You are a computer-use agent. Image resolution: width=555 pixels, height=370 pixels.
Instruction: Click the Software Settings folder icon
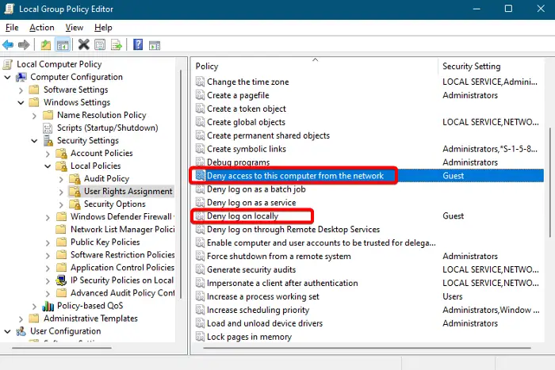coord(34,90)
